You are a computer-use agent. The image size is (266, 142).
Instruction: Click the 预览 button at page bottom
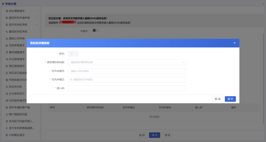168,135
